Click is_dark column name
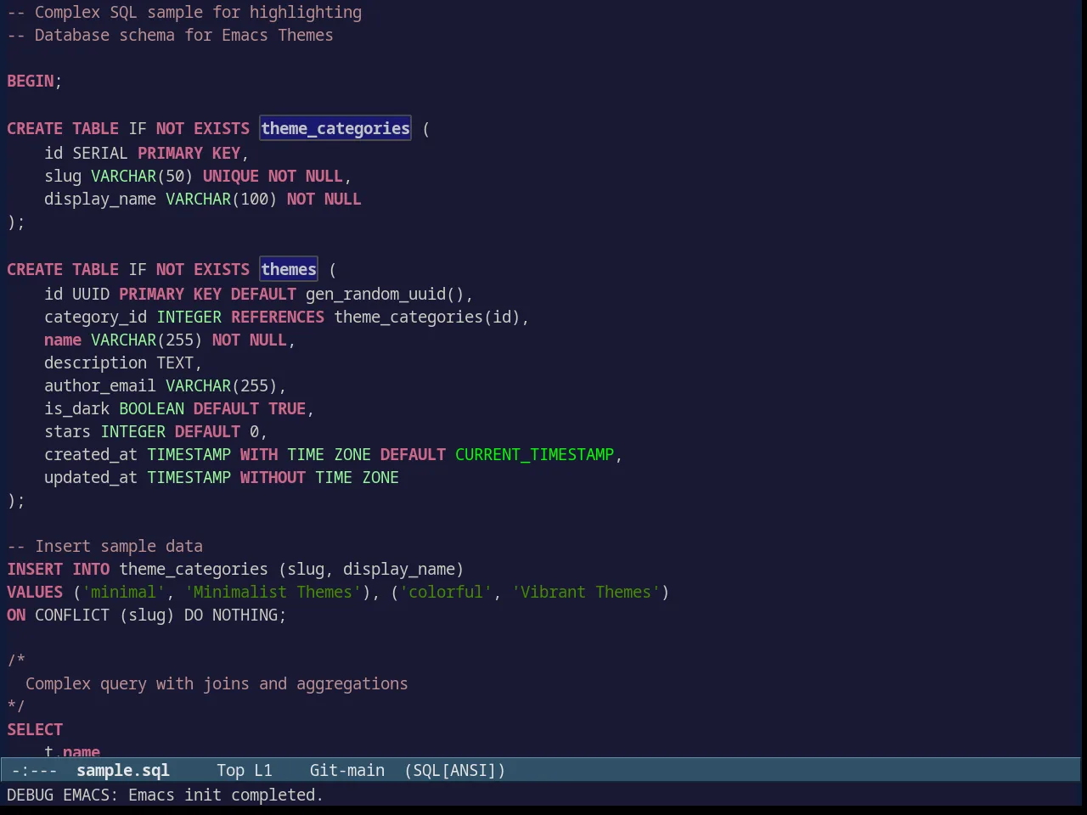 tap(77, 408)
